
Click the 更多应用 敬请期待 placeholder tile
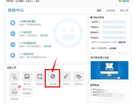pyautogui.click(x=27, y=91)
